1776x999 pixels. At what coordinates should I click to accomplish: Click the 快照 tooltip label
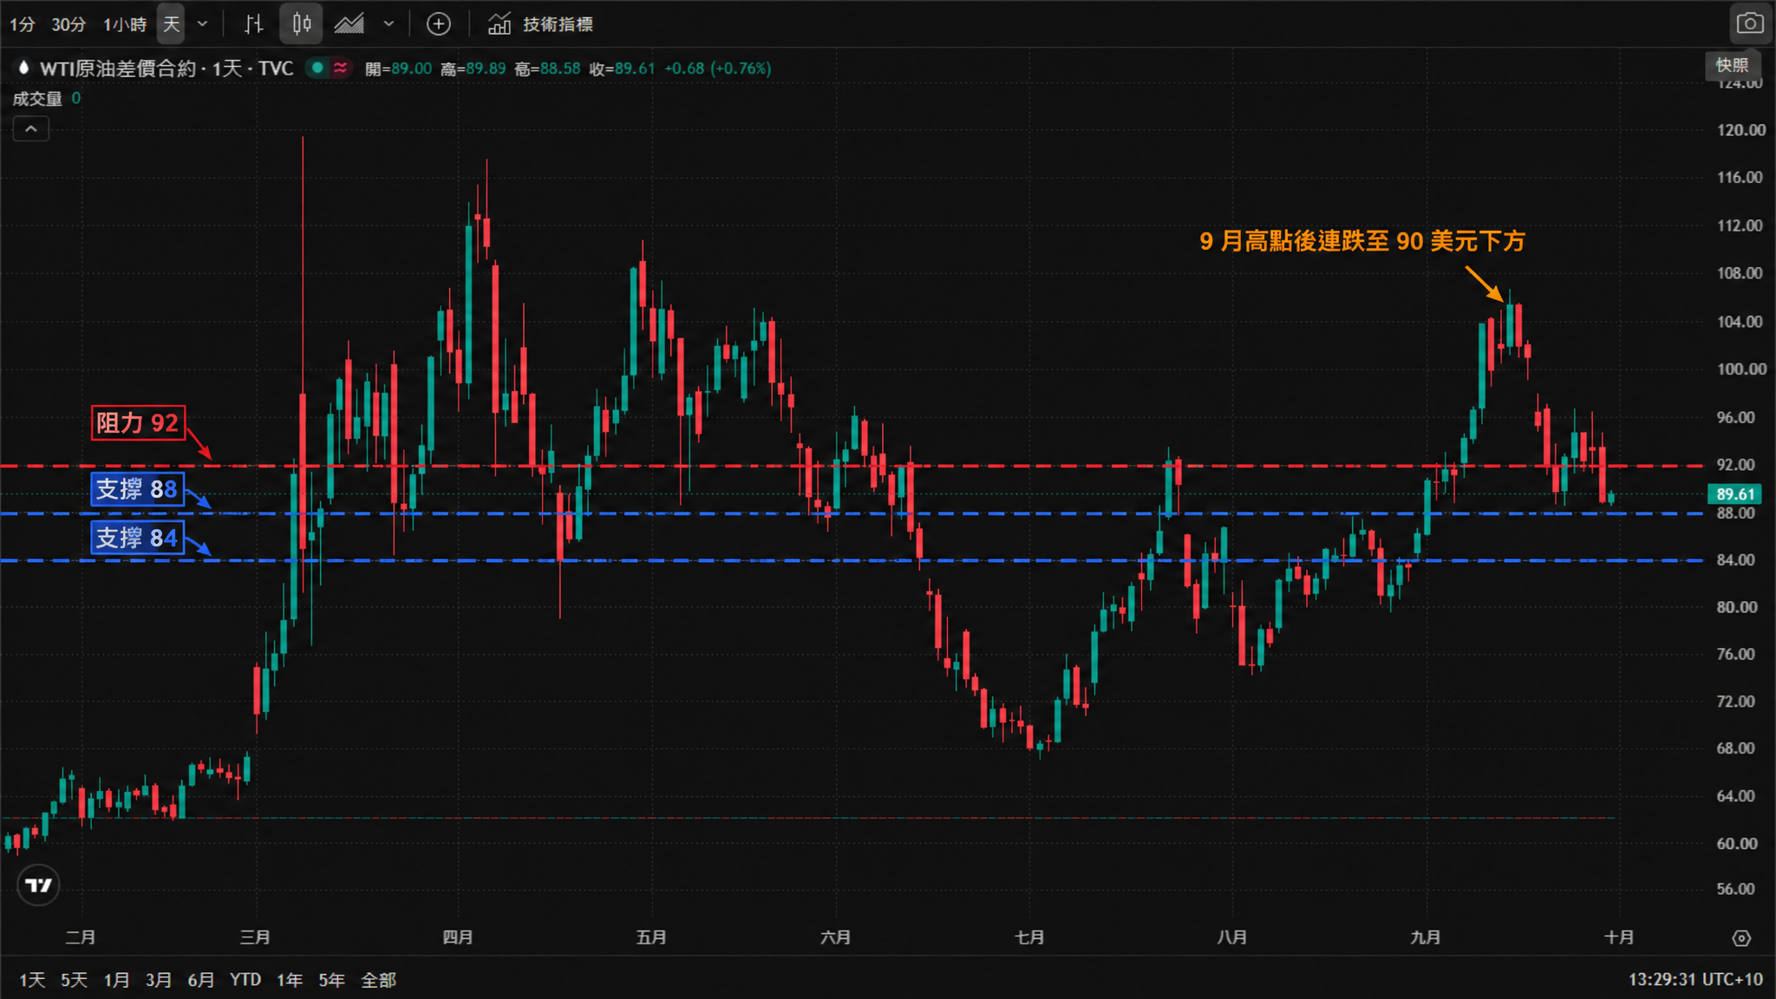click(1732, 66)
